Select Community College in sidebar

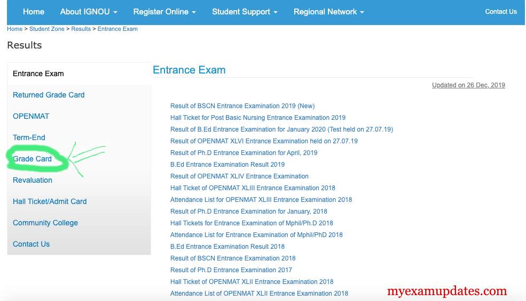point(45,223)
